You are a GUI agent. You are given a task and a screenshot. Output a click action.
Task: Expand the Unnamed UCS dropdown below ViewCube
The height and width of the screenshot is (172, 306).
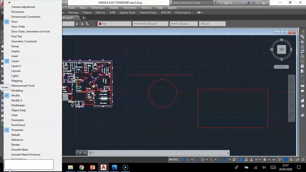281,67
